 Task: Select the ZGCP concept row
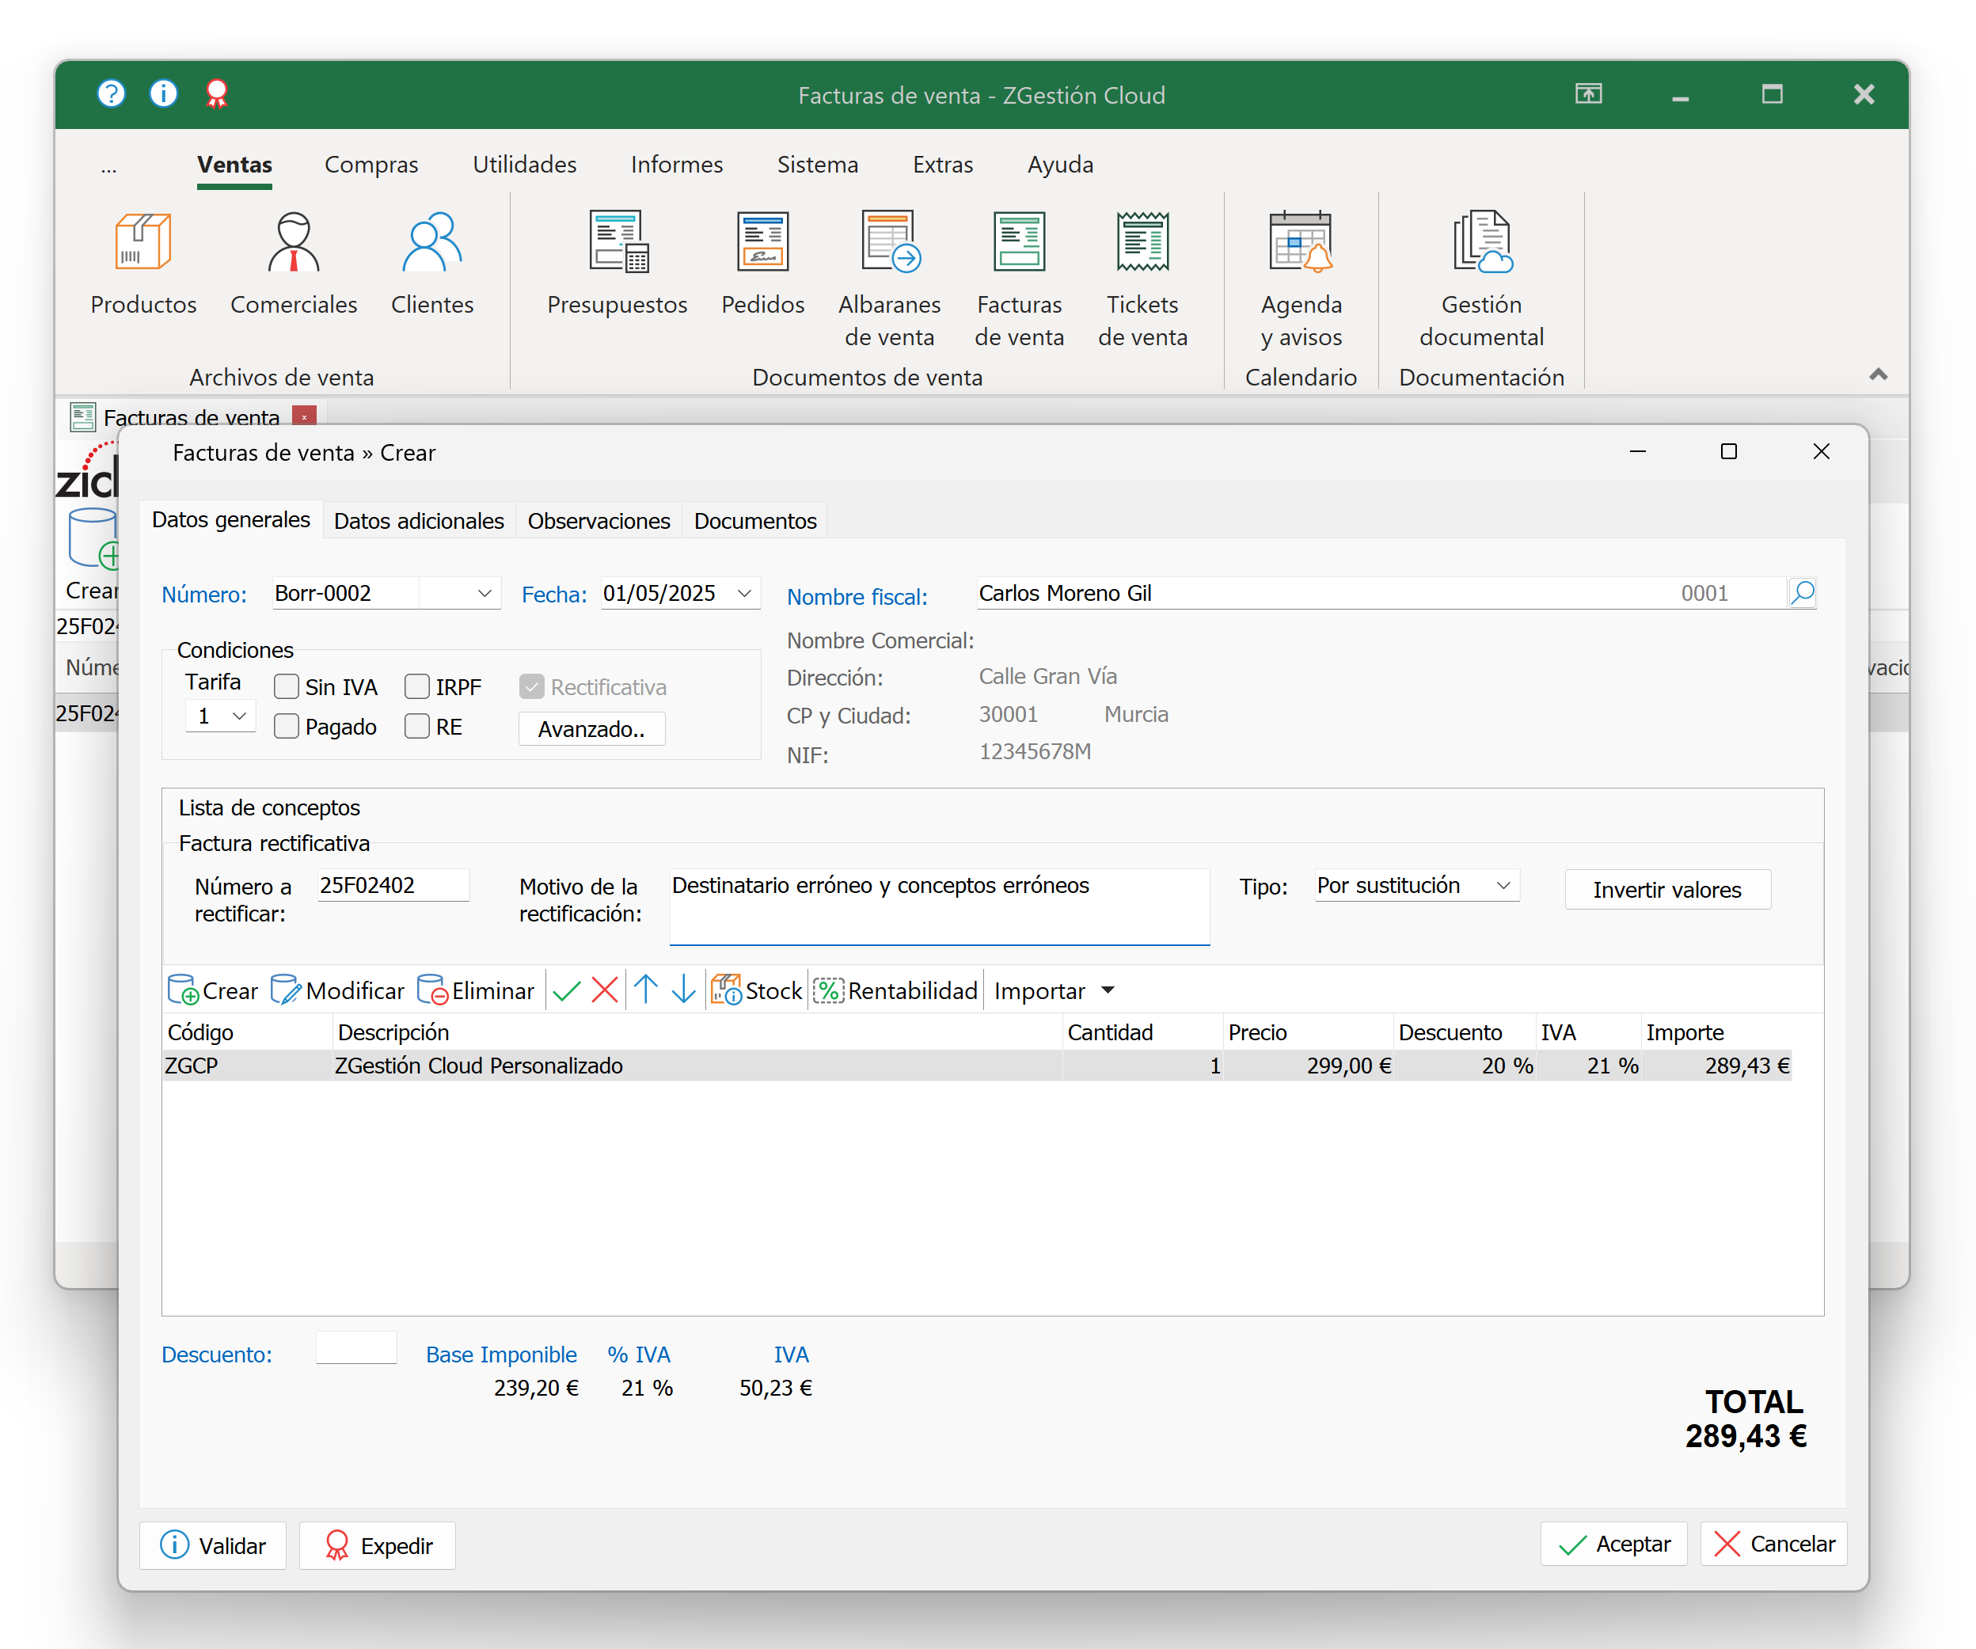coord(977,1066)
